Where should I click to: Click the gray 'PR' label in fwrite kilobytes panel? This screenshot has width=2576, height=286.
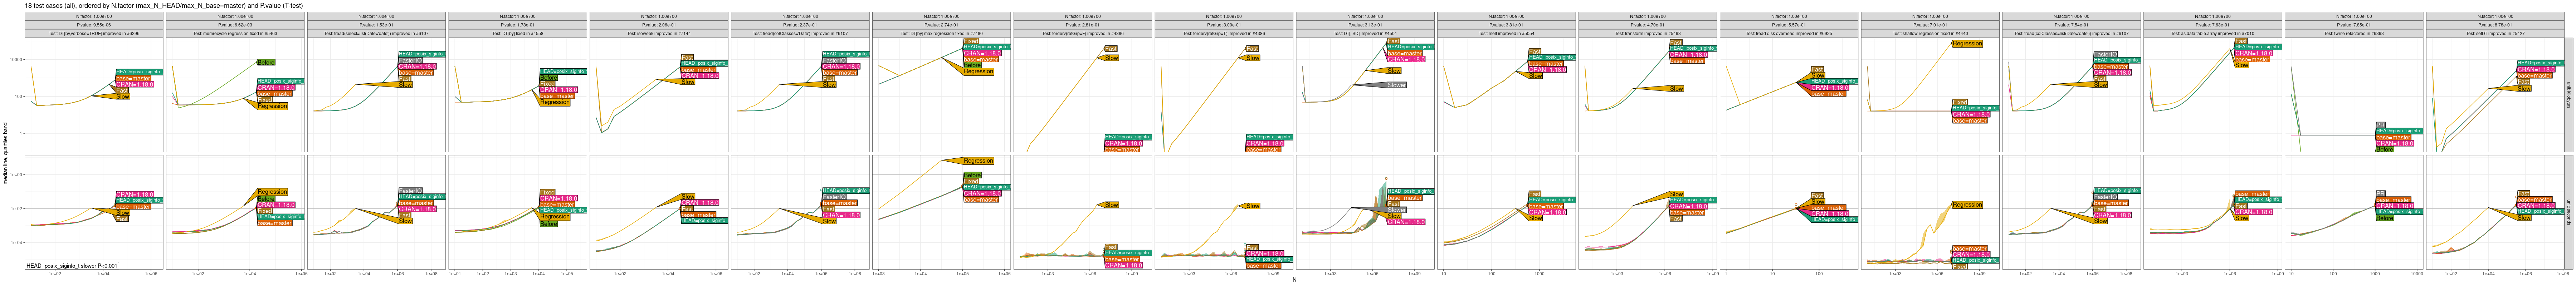coord(2380,125)
